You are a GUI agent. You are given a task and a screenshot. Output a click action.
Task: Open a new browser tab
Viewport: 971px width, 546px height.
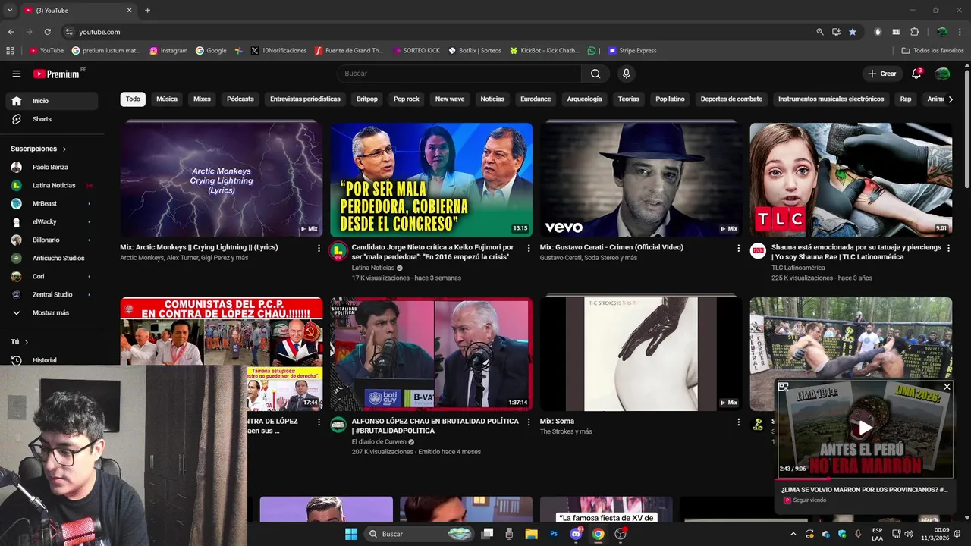[x=147, y=11]
